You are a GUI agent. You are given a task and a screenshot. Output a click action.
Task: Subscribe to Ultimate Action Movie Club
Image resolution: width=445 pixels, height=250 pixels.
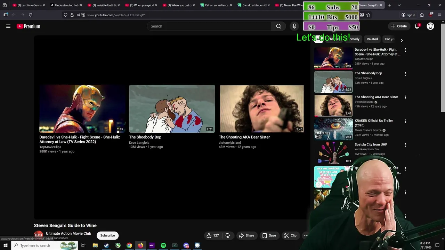click(107, 235)
